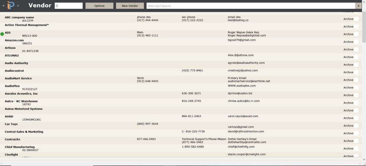Screen dimensions: 366x166
Task: Click ADI main phone (913) 483-1111
Action: click(x=147, y=35)
